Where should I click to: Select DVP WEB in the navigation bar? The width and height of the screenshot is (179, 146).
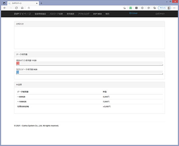click(x=97, y=14)
